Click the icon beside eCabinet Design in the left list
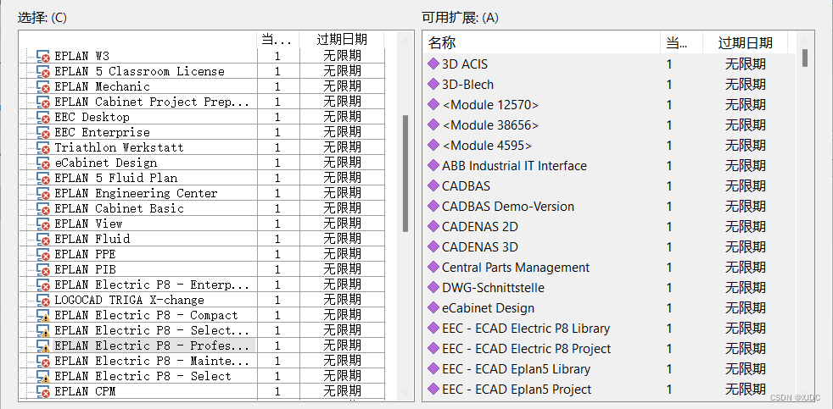Viewport: 833px width, 409px height. [43, 163]
